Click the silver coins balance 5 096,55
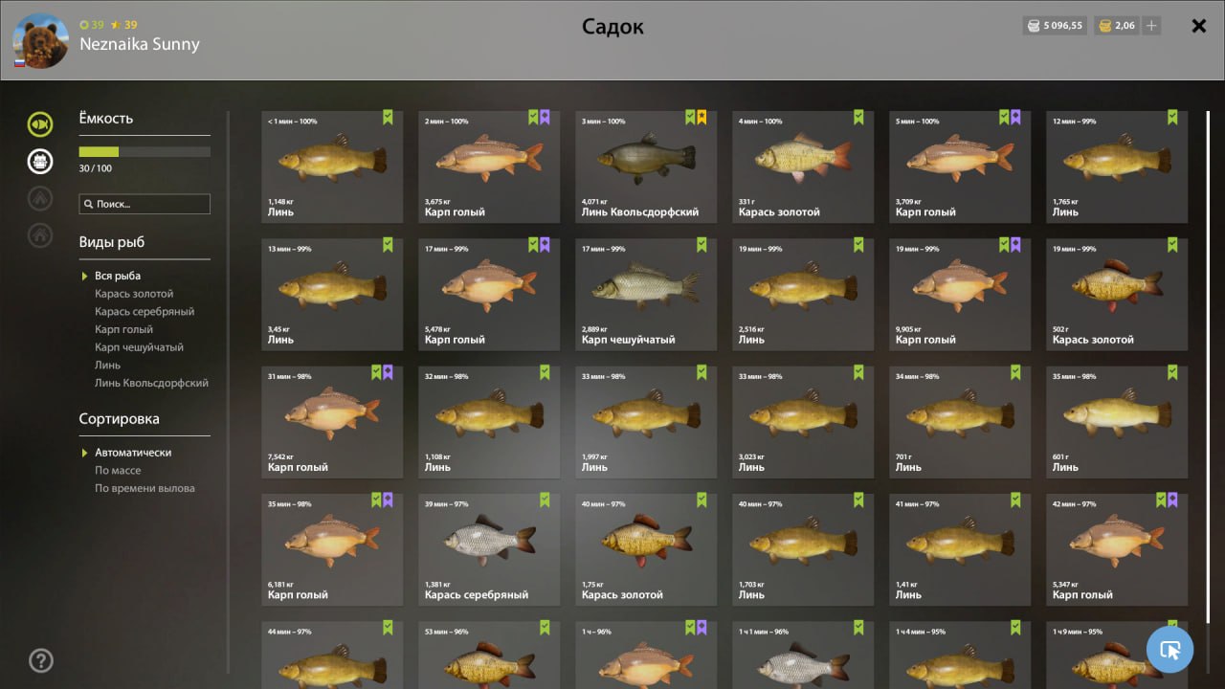 (1055, 26)
